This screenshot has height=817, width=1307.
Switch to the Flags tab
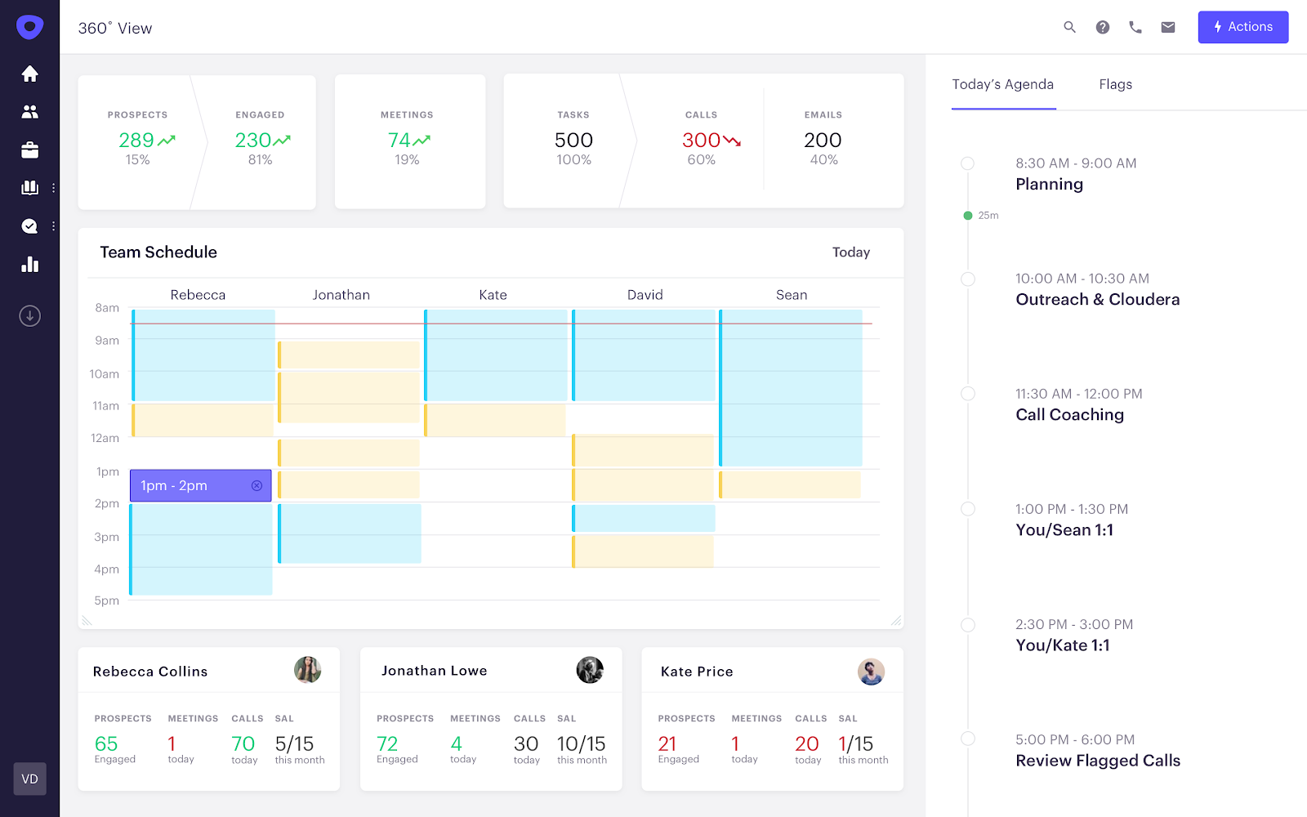pyautogui.click(x=1115, y=84)
